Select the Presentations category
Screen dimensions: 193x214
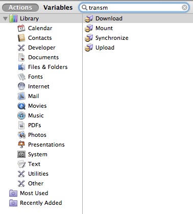[46, 145]
